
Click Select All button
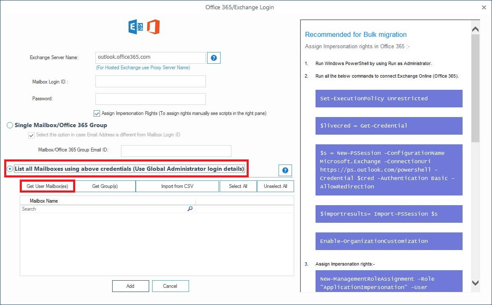[x=238, y=186]
